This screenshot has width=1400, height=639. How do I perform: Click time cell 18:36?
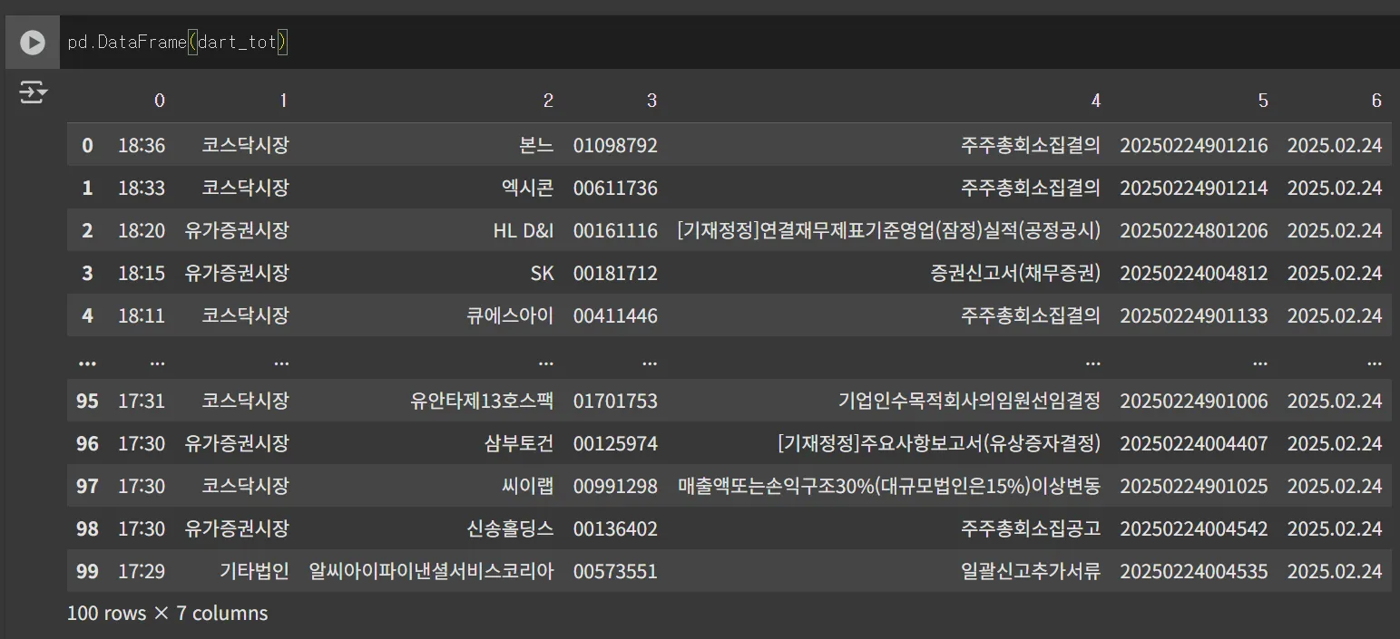click(x=142, y=145)
